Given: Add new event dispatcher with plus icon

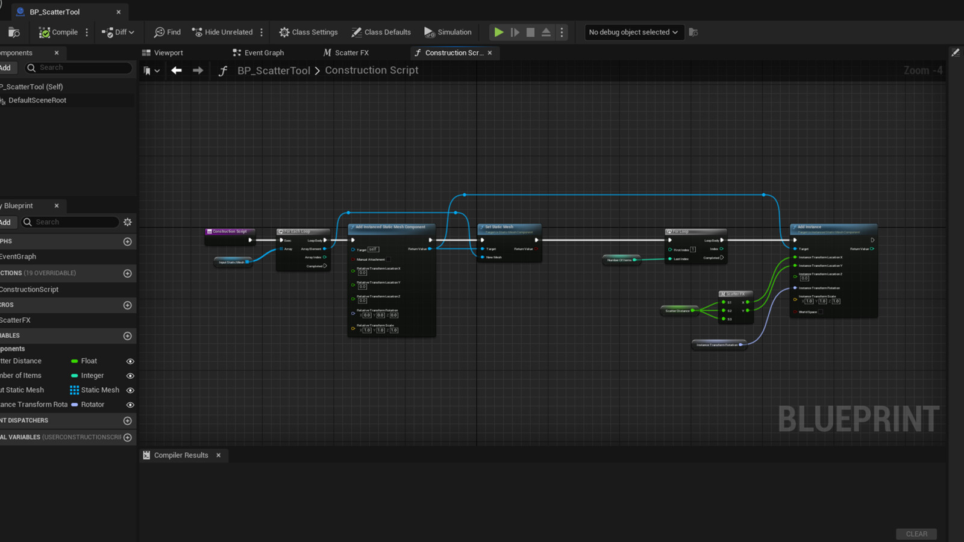Looking at the screenshot, I should pos(128,421).
